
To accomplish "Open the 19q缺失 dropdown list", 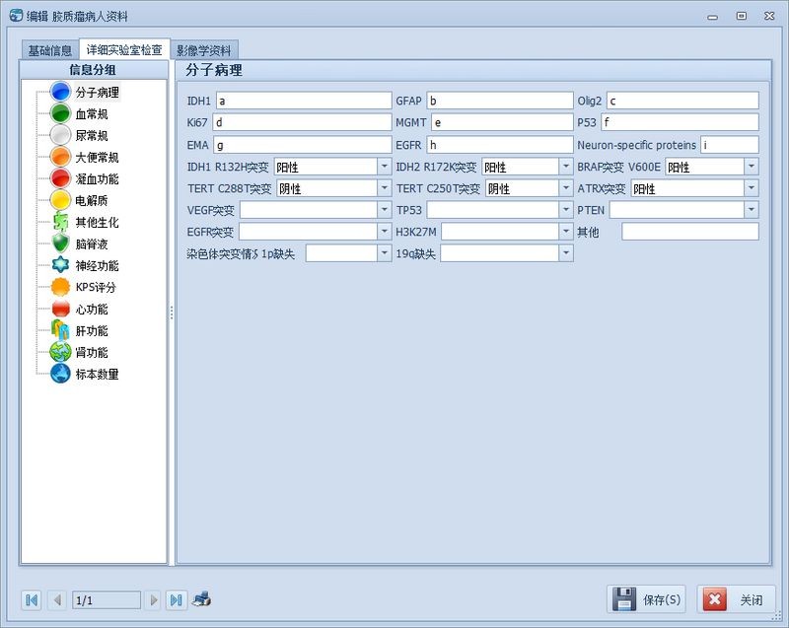I will tap(565, 253).
